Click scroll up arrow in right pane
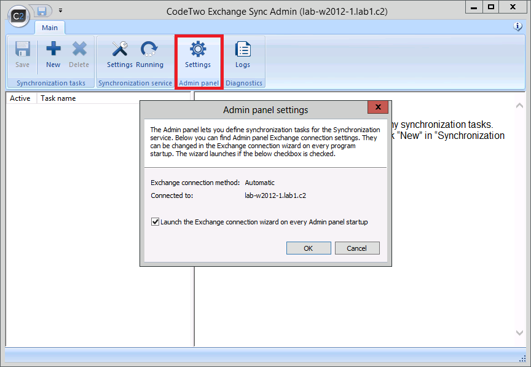Viewport: 531px width, 367px height. click(519, 106)
